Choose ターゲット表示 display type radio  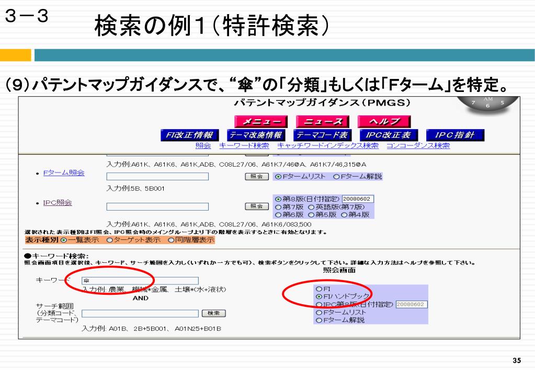(109, 240)
